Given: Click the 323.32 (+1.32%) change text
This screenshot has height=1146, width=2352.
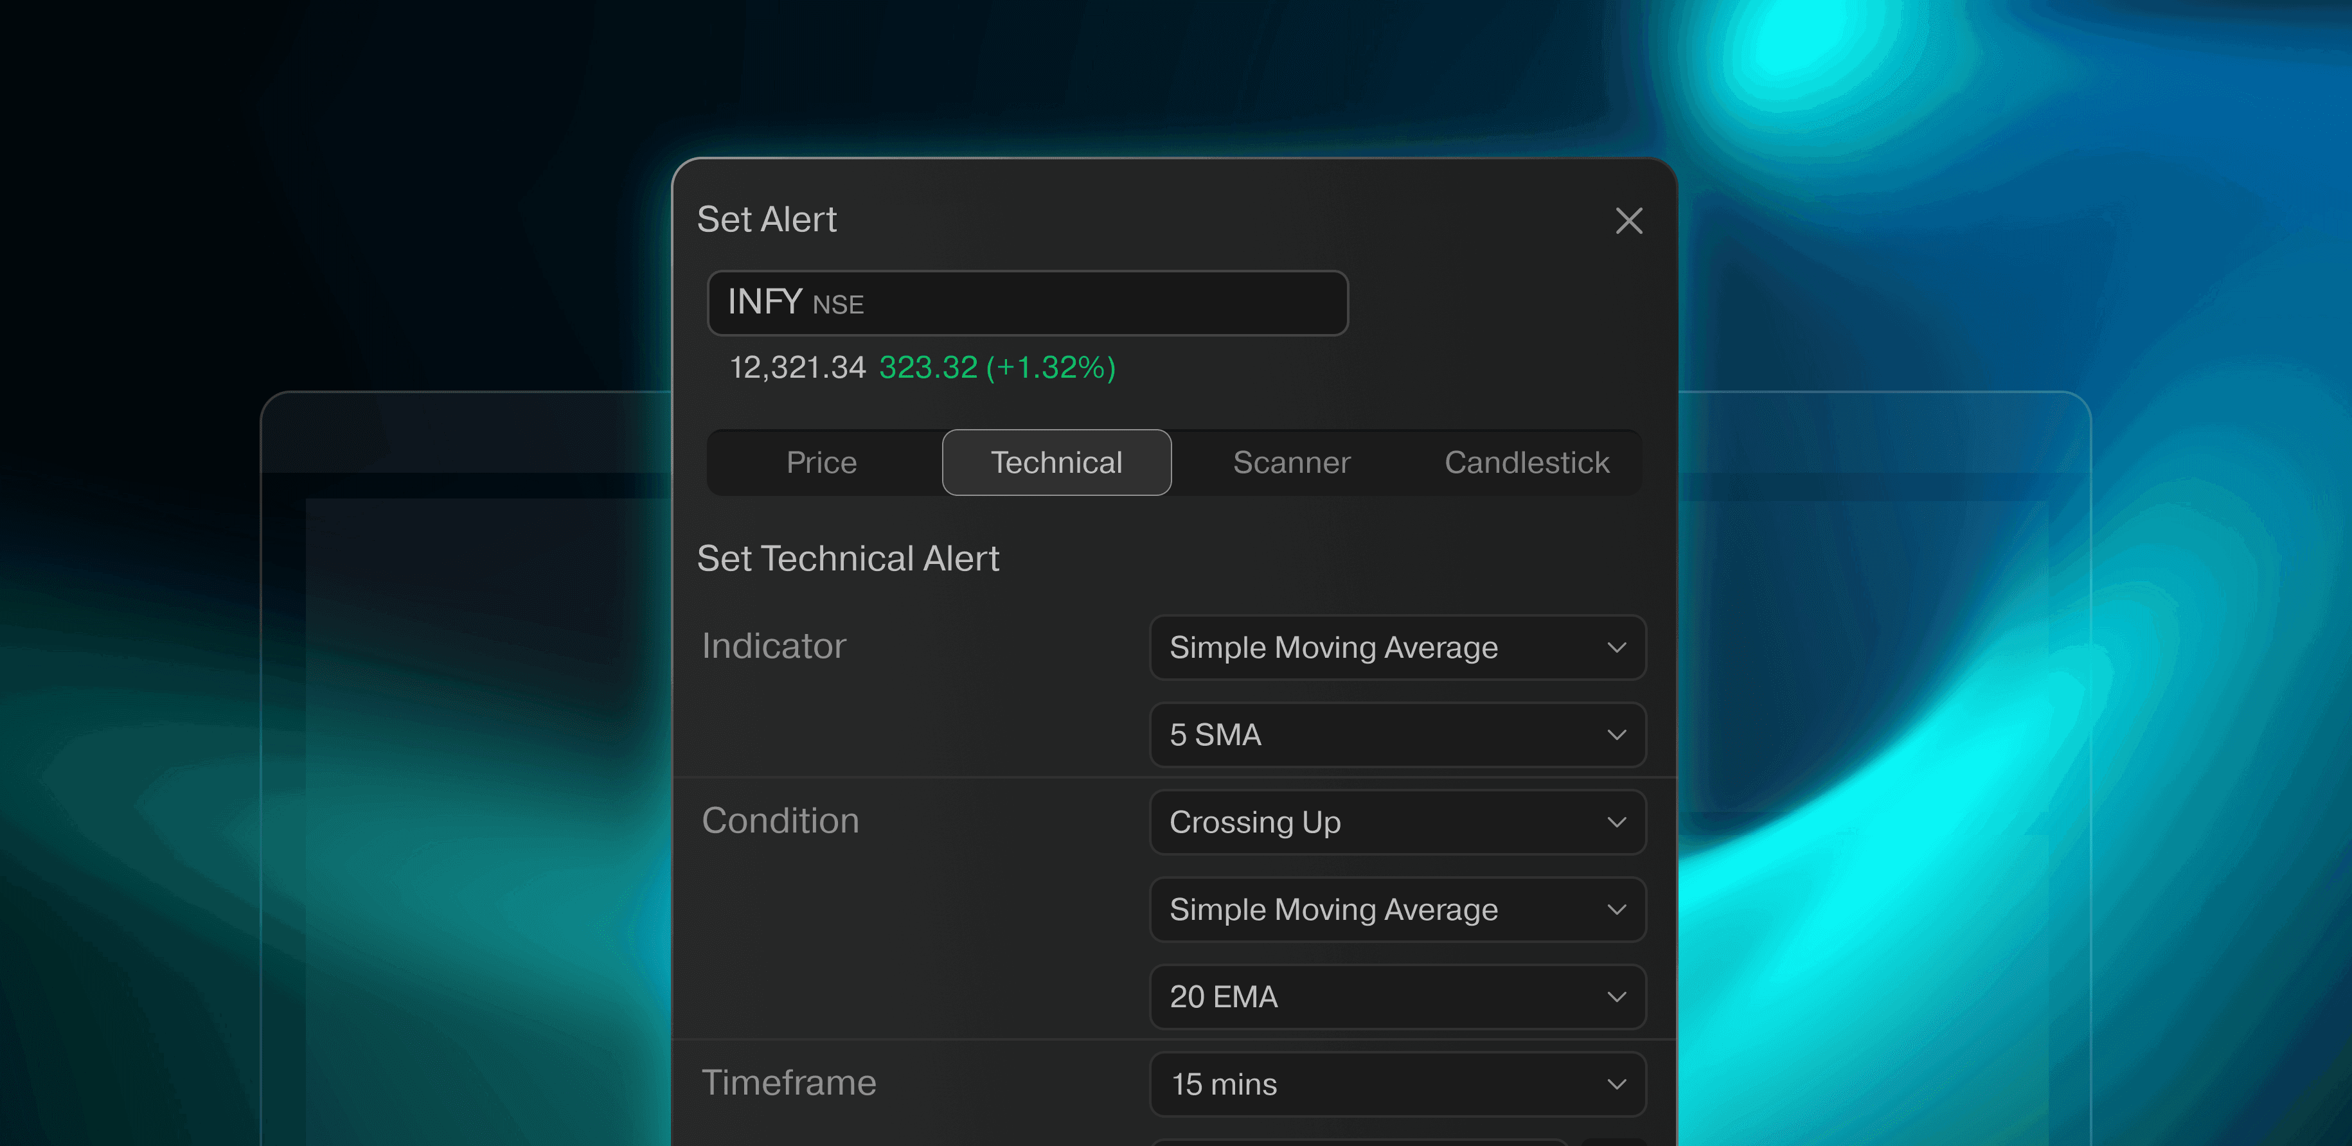Looking at the screenshot, I should point(997,367).
